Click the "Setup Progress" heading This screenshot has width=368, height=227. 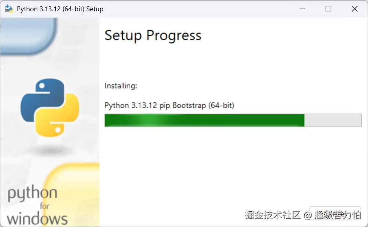(153, 36)
